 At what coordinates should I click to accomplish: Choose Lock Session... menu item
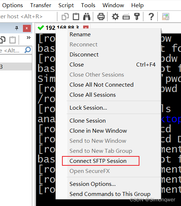click(109, 108)
